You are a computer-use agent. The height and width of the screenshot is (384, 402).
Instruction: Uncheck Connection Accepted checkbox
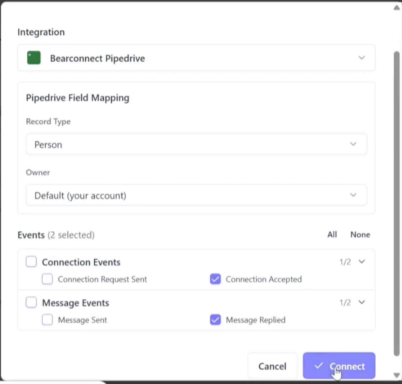point(215,279)
